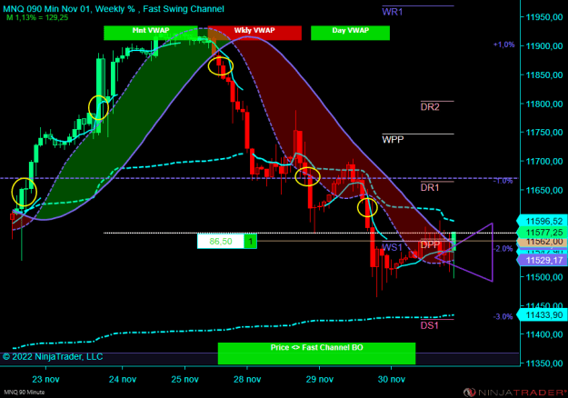Click the M 1,13% = 129,25 readout
The width and height of the screenshot is (568, 398).
pyautogui.click(x=37, y=17)
